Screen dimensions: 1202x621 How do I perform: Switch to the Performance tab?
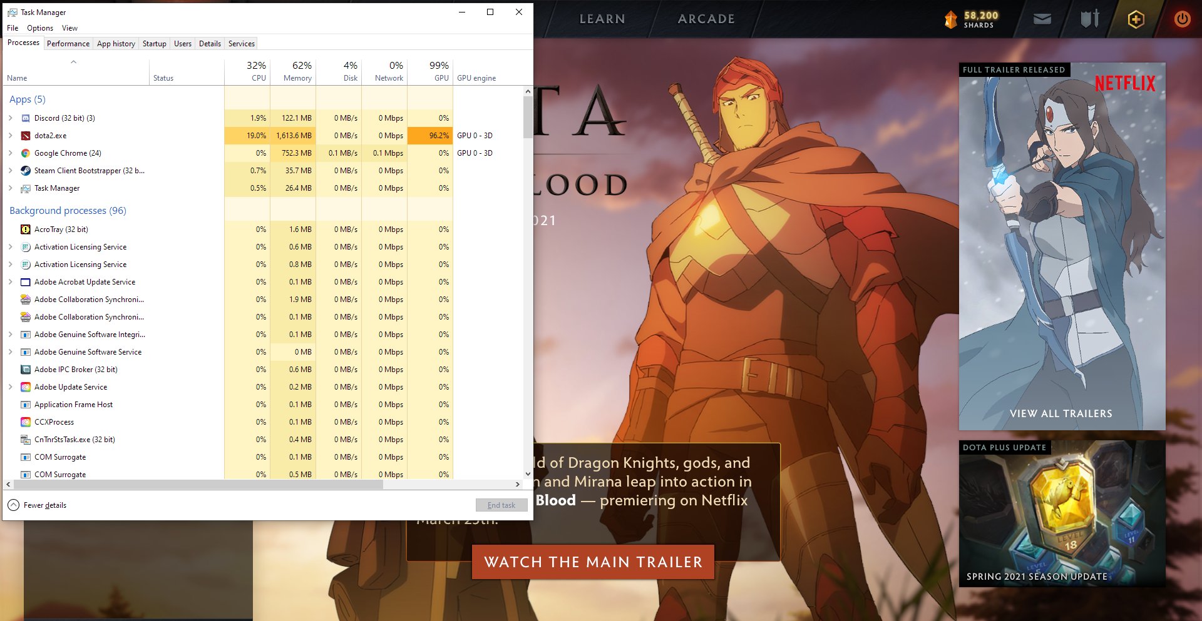68,43
